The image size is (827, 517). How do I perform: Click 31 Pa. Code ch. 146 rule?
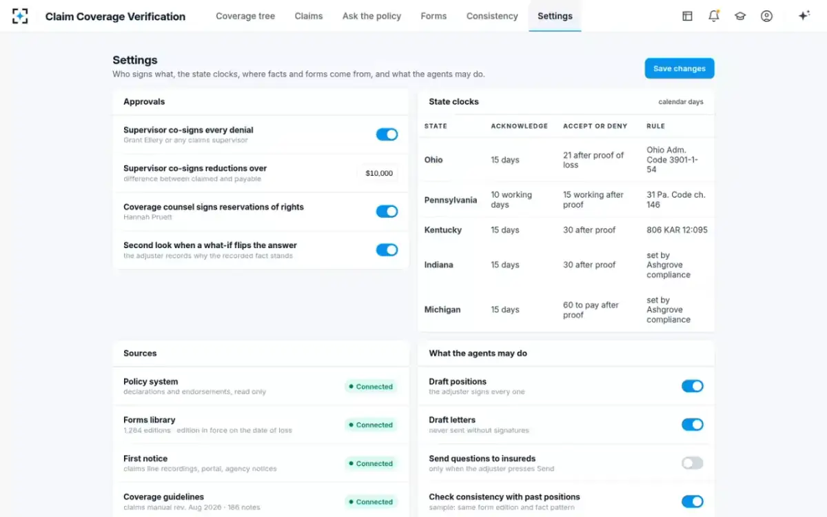coord(675,200)
